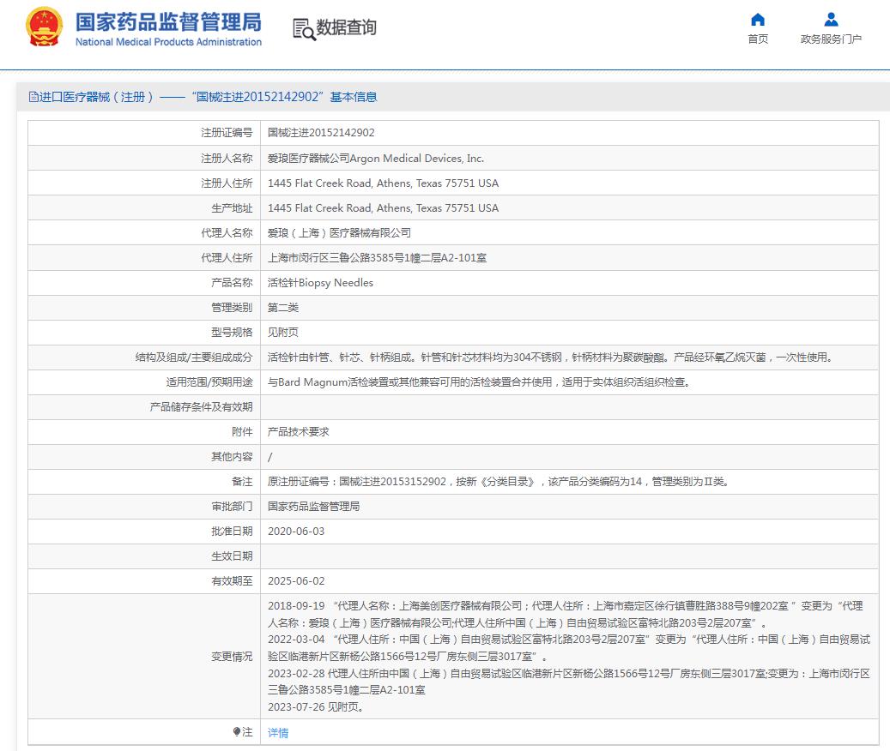The height and width of the screenshot is (751, 890).
Task: Click the 其他内容 label cell
Action: click(144, 457)
